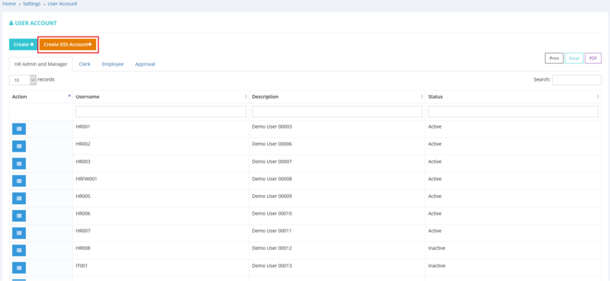Focus the Status filter field
This screenshot has width=610, height=281.
(x=513, y=111)
